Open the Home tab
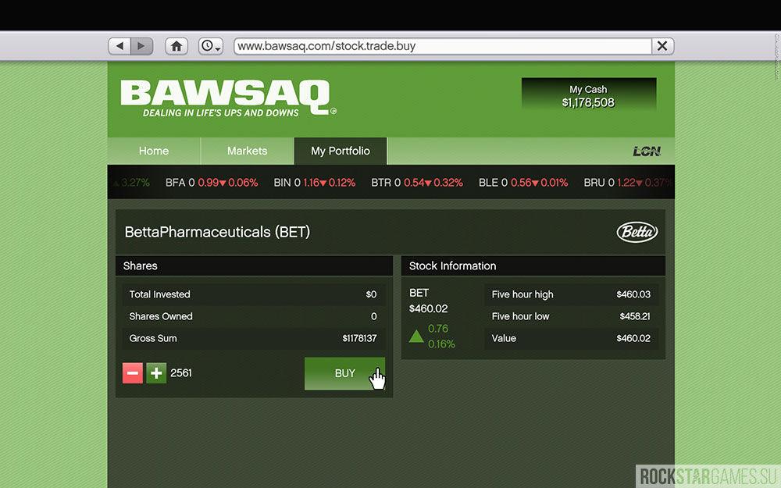781x488 pixels. click(x=154, y=151)
